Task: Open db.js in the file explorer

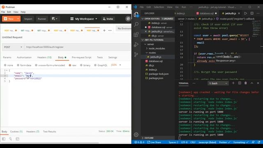Action: pos(151,65)
